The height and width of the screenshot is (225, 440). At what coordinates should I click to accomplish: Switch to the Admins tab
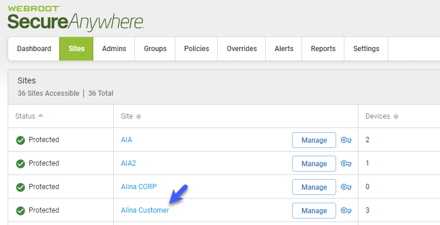tap(114, 49)
